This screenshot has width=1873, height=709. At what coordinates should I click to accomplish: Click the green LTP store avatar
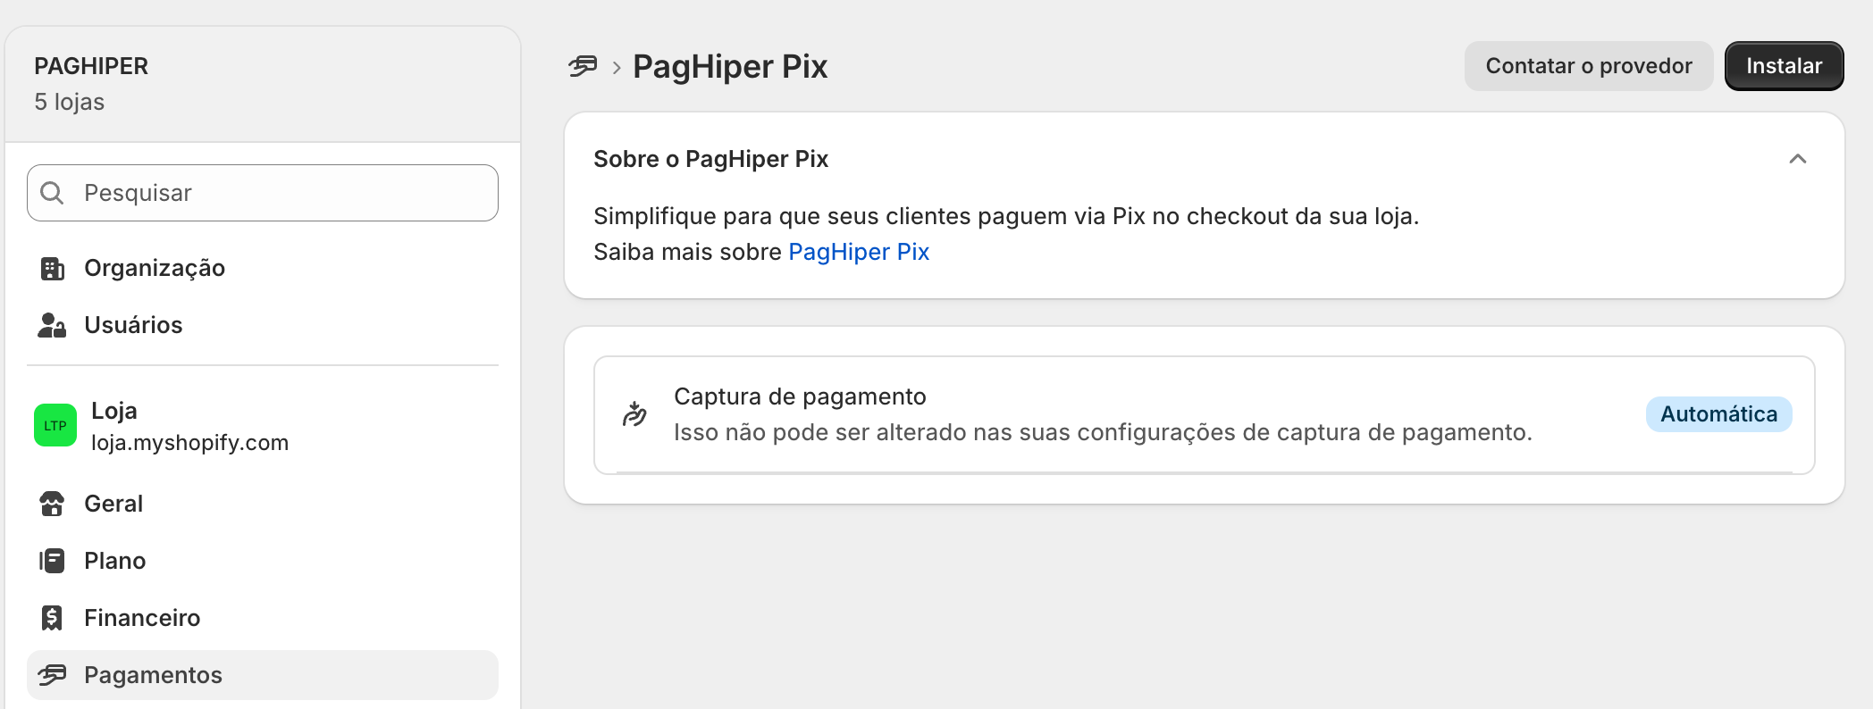tap(55, 425)
